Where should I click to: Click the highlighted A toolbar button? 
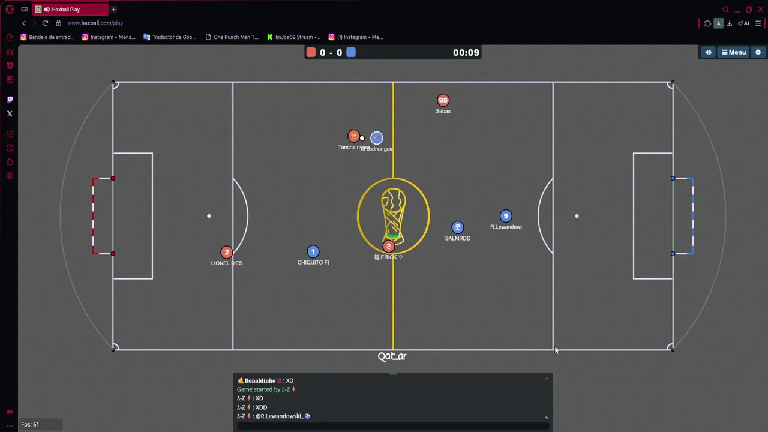(718, 23)
